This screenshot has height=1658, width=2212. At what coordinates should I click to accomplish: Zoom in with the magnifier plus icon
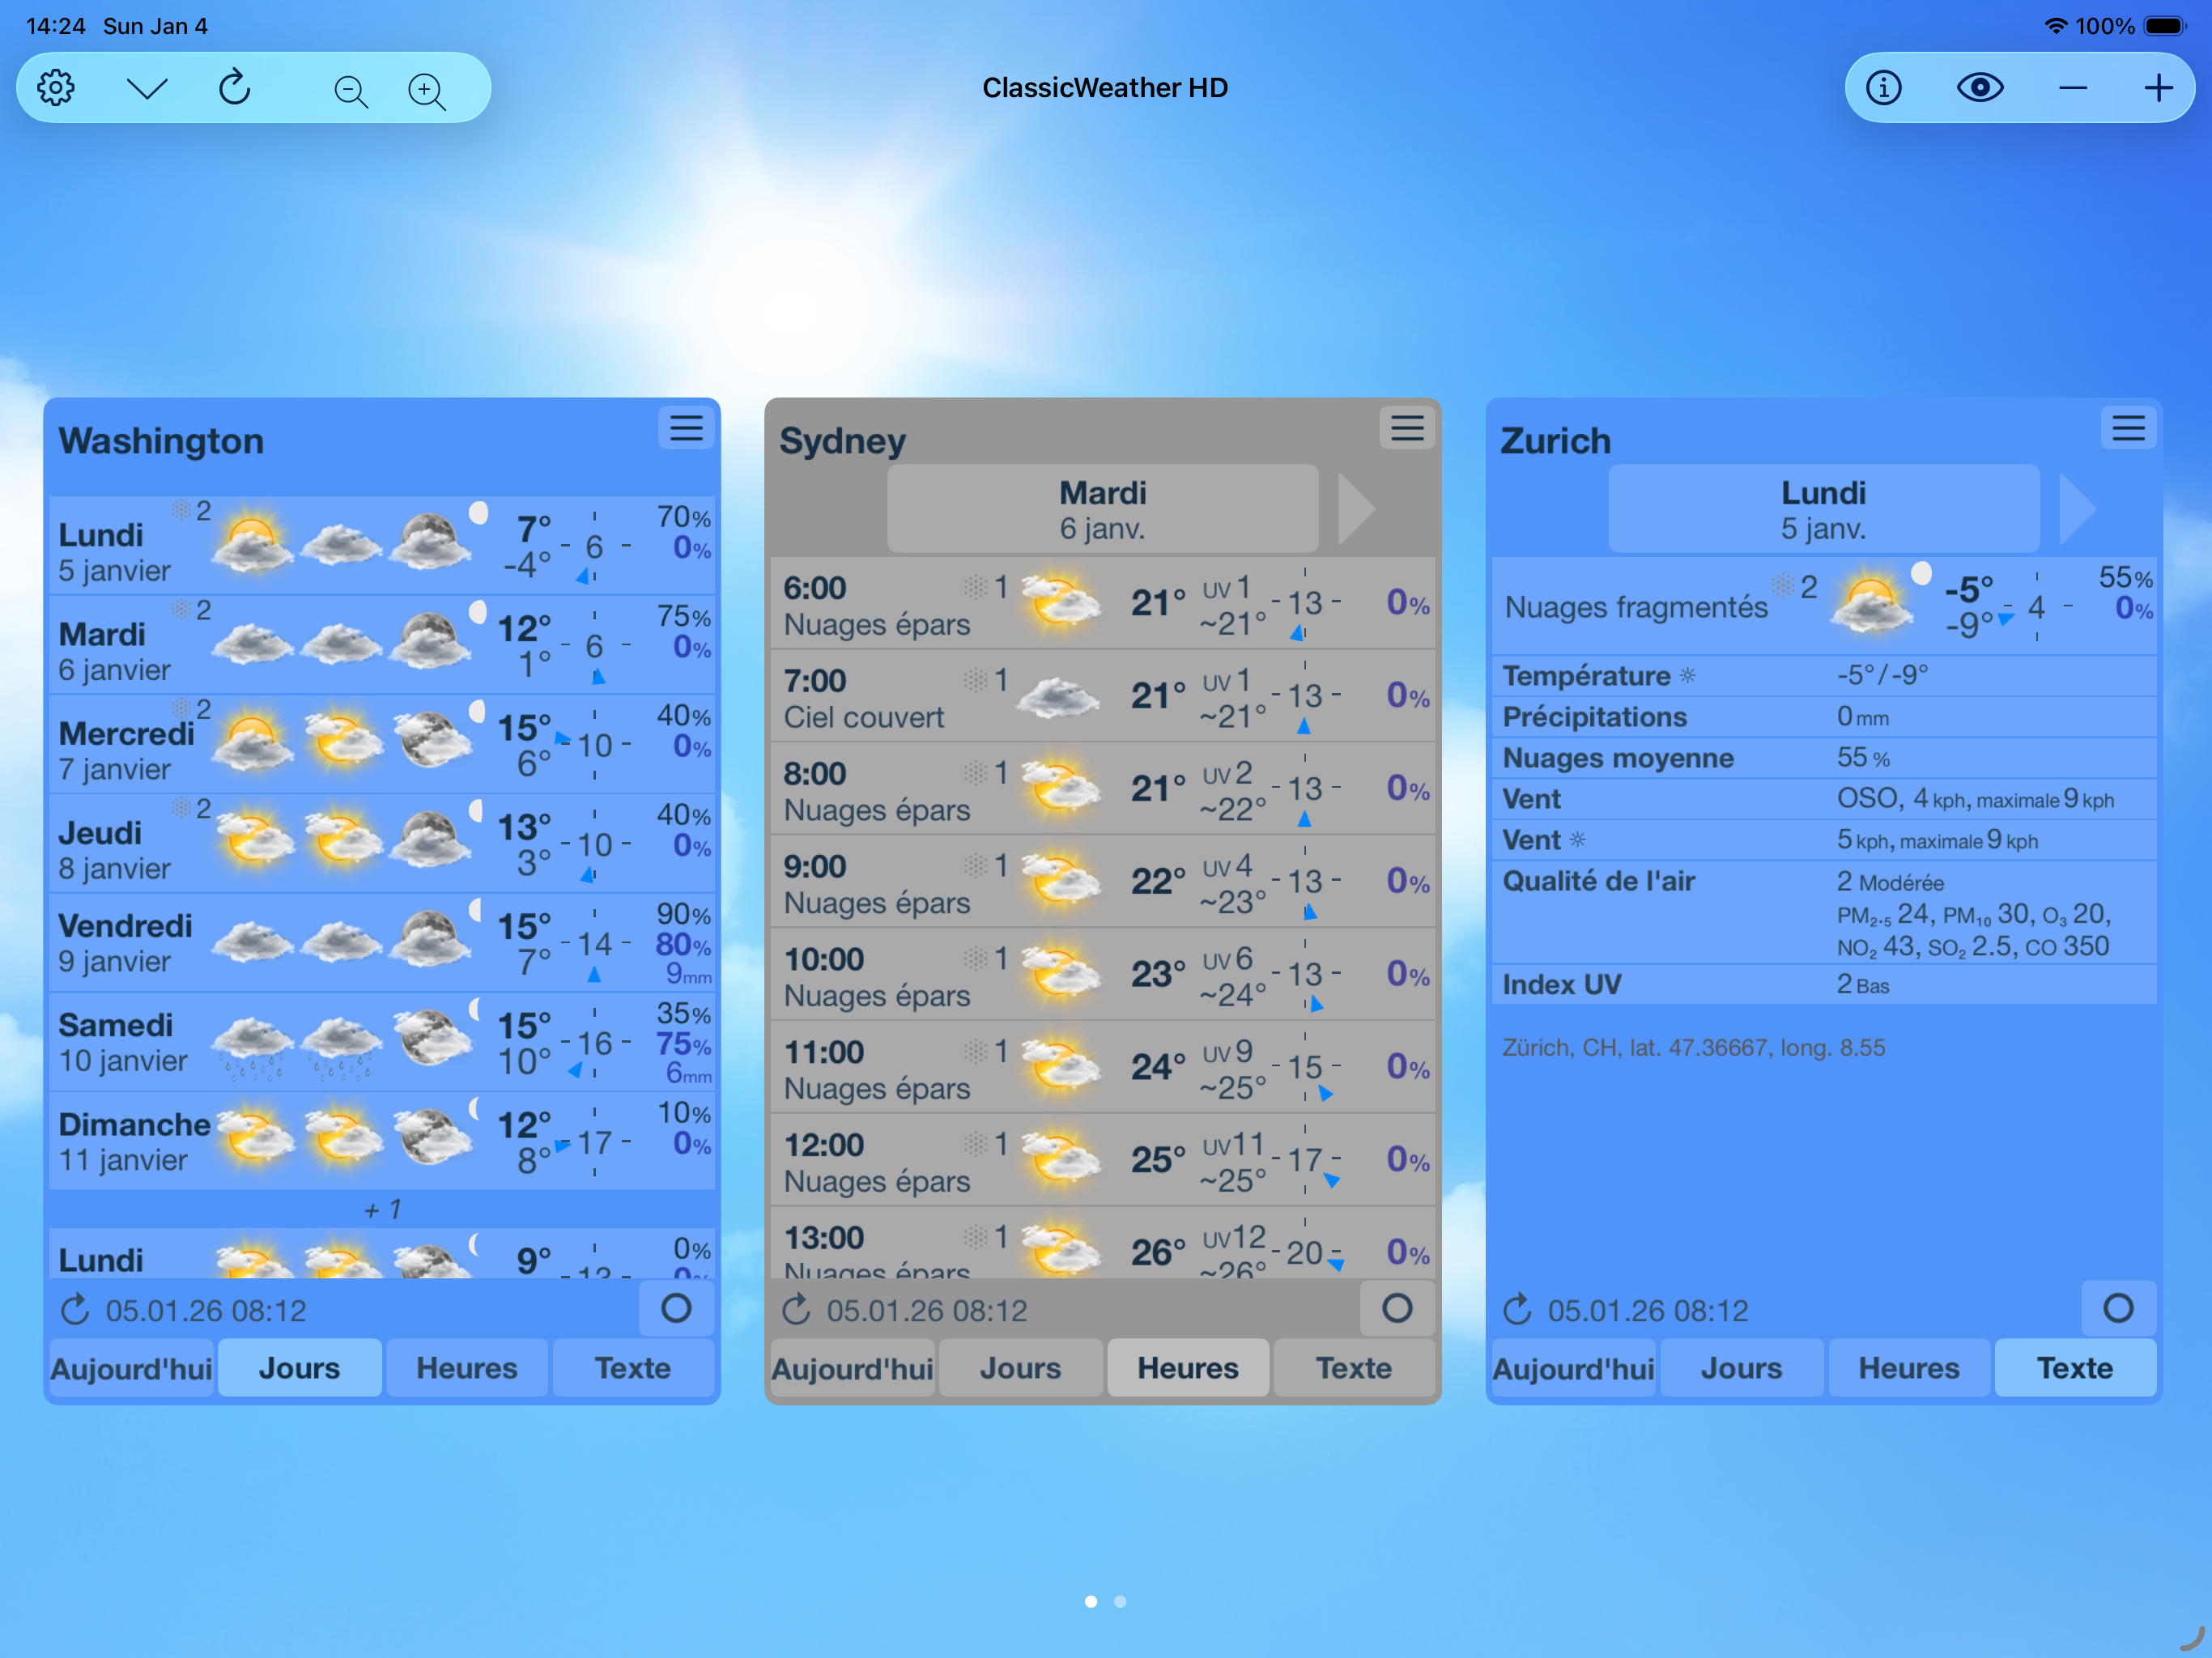click(x=427, y=91)
